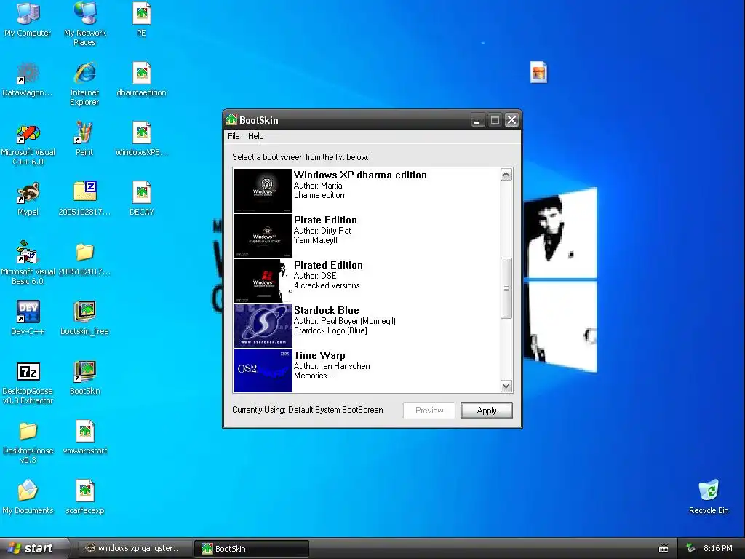
Task: Open the File menu in BootSkin
Action: [234, 136]
